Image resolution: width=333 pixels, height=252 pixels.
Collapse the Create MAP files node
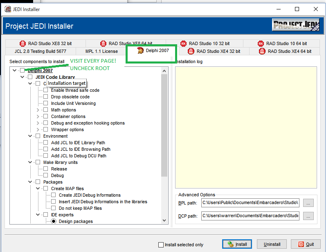coord(38,188)
